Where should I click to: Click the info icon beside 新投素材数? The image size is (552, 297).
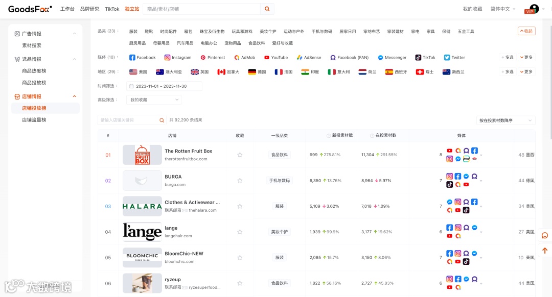coord(329,136)
